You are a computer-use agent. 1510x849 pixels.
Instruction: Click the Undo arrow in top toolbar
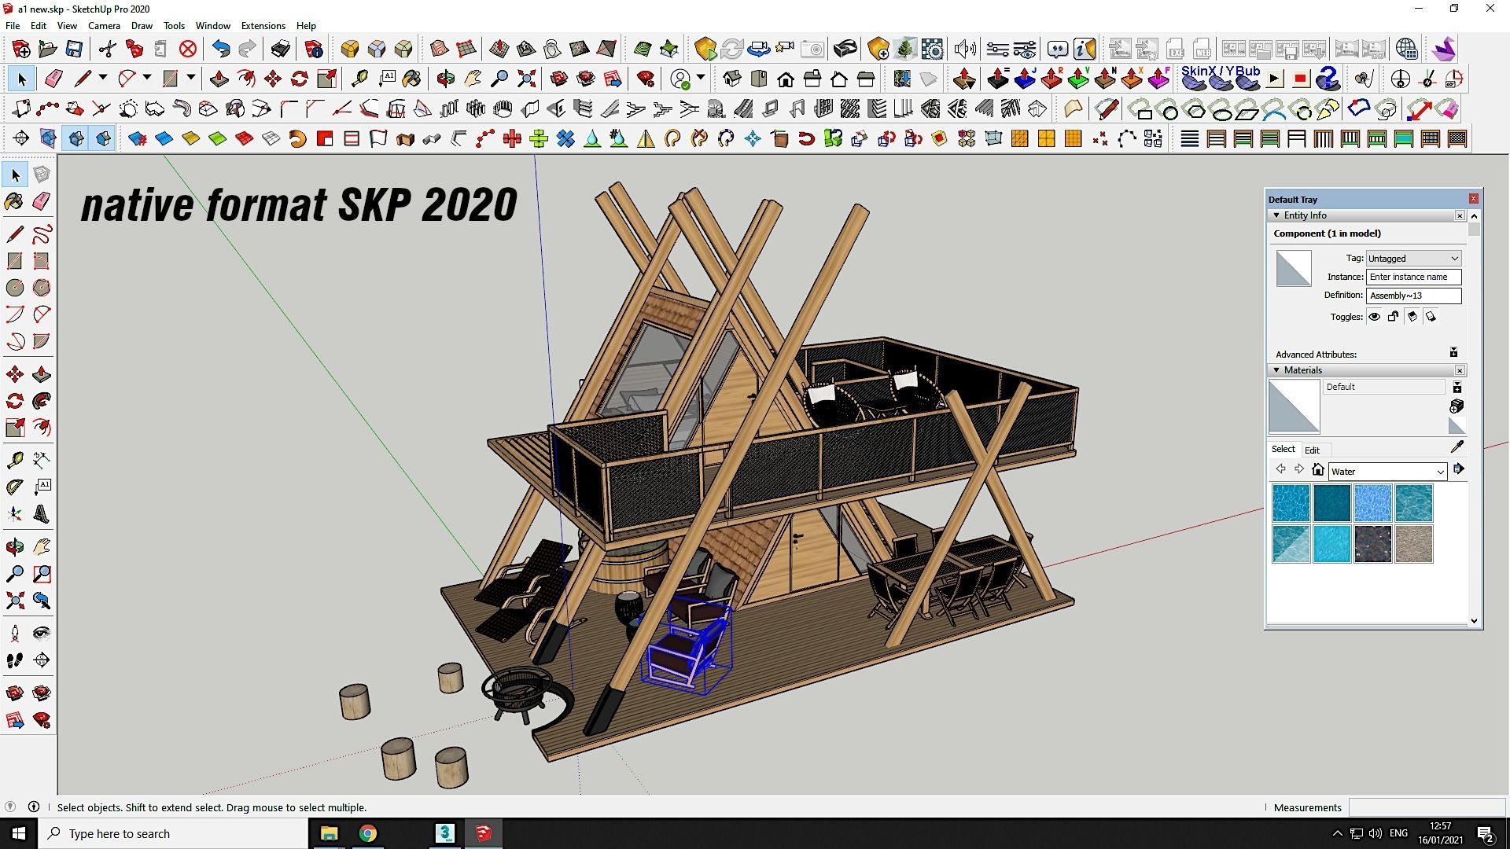click(221, 49)
